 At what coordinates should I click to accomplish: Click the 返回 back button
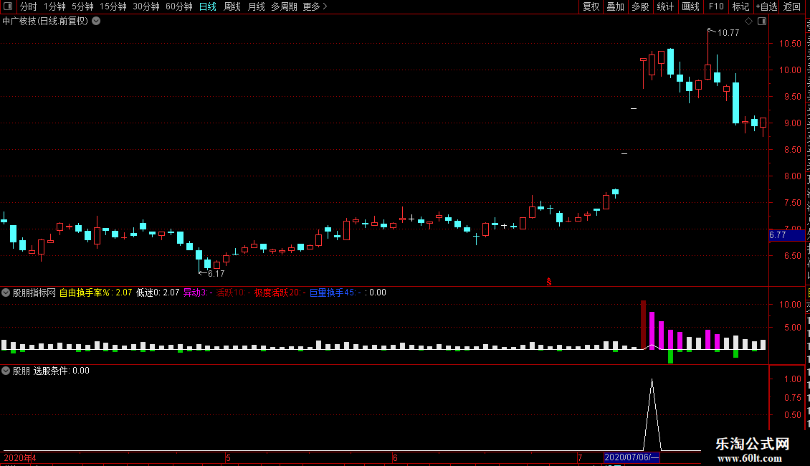pos(792,6)
